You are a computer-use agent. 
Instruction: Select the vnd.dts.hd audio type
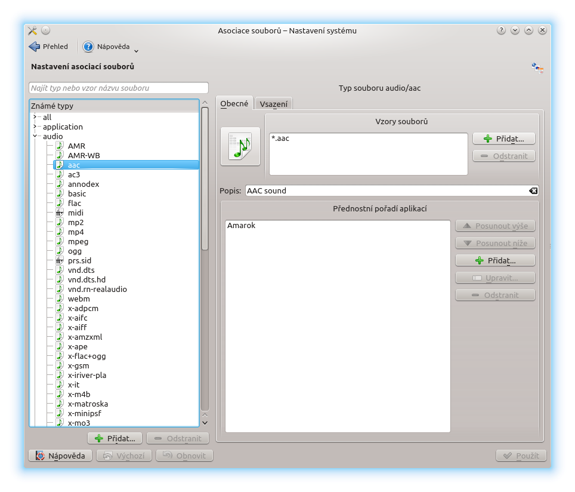87,279
